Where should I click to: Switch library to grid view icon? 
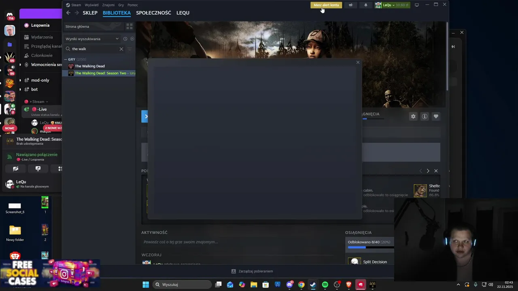point(129,26)
